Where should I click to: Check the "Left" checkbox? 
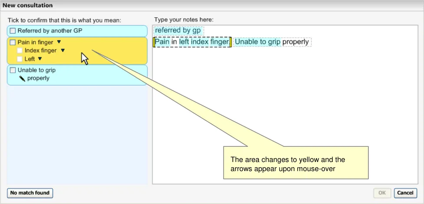20,59
